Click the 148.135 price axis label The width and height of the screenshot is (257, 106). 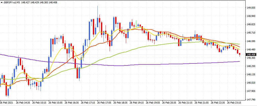(251, 75)
